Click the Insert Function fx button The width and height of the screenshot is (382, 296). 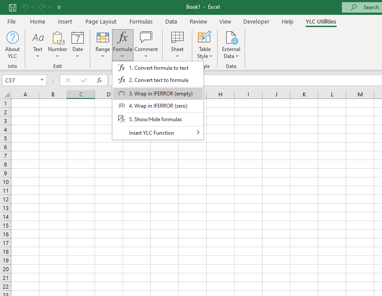pyautogui.click(x=99, y=80)
